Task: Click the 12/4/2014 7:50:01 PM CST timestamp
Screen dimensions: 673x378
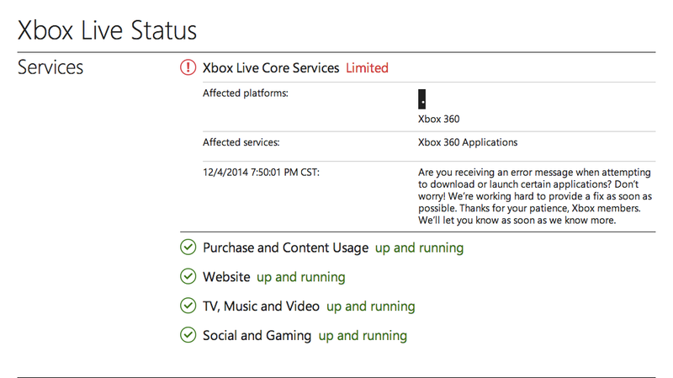Action: click(x=261, y=173)
